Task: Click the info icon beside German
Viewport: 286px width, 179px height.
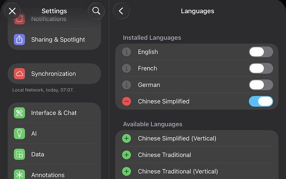Action: point(127,85)
